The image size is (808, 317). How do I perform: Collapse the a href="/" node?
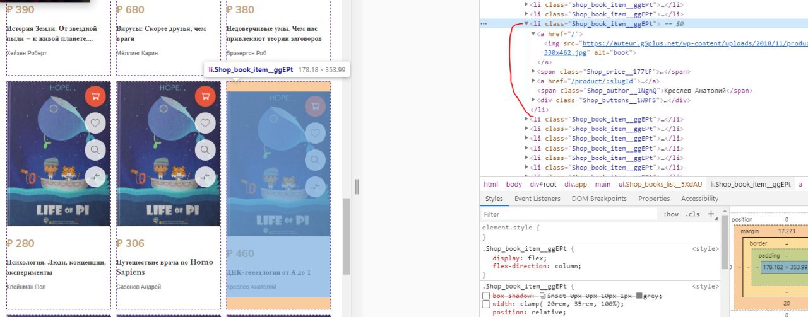(533, 33)
